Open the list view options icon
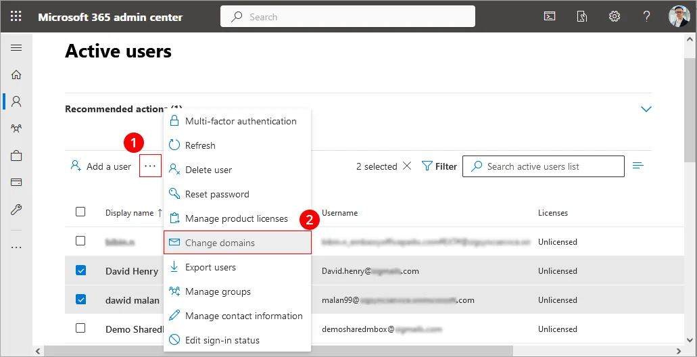 pos(638,166)
